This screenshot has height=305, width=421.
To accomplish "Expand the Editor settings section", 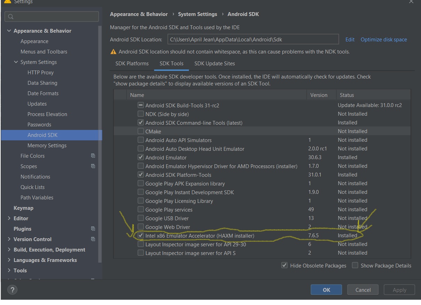I will (9, 219).
